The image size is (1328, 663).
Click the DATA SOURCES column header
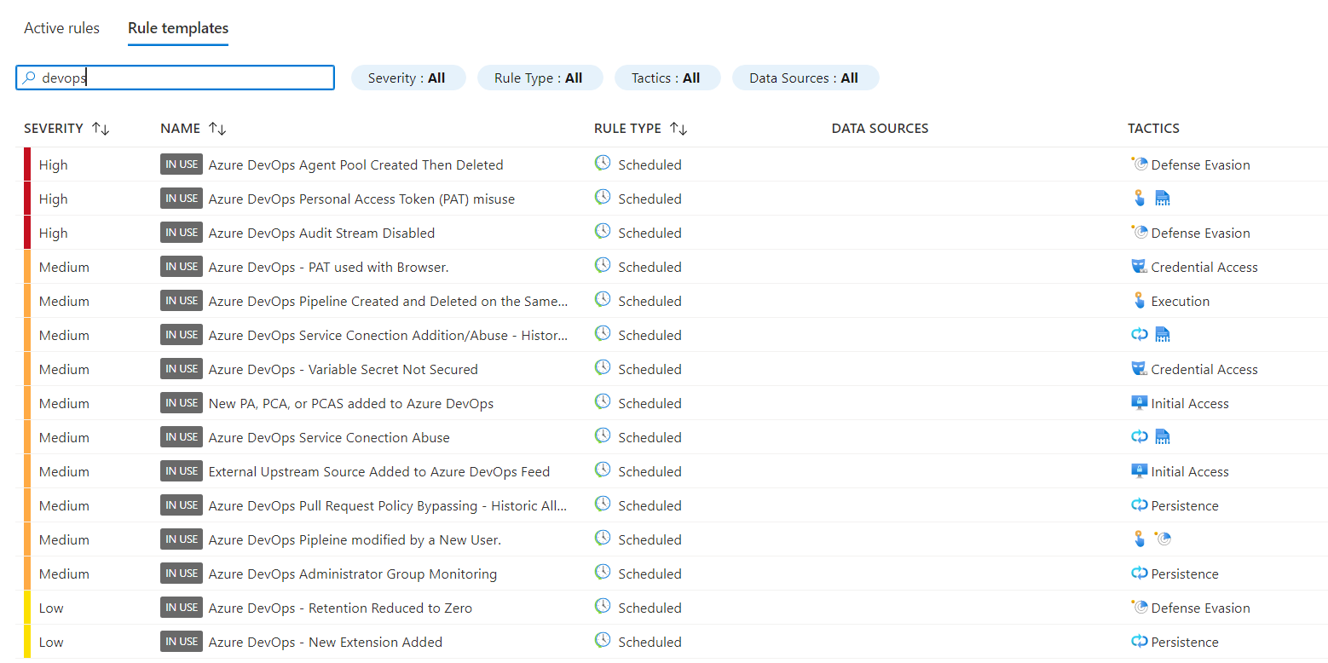click(x=880, y=129)
